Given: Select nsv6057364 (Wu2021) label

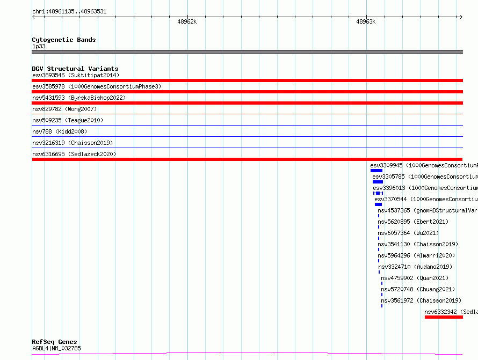Looking at the screenshot, I should [408, 233].
